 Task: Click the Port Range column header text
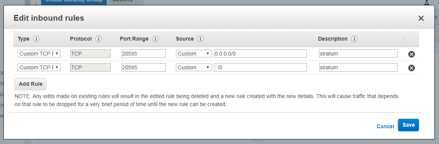pos(134,39)
